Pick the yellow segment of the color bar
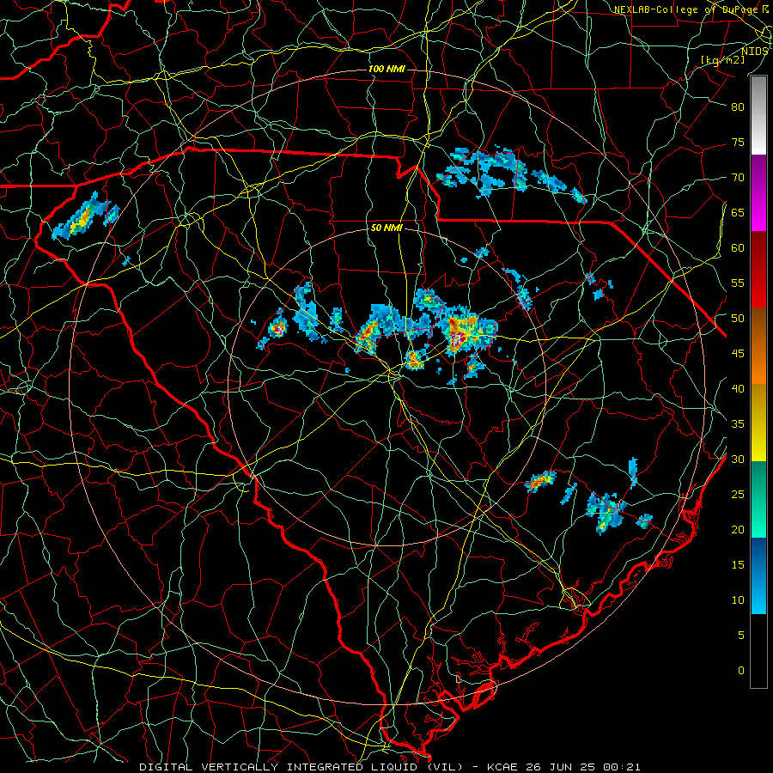773x773 pixels. tap(758, 423)
